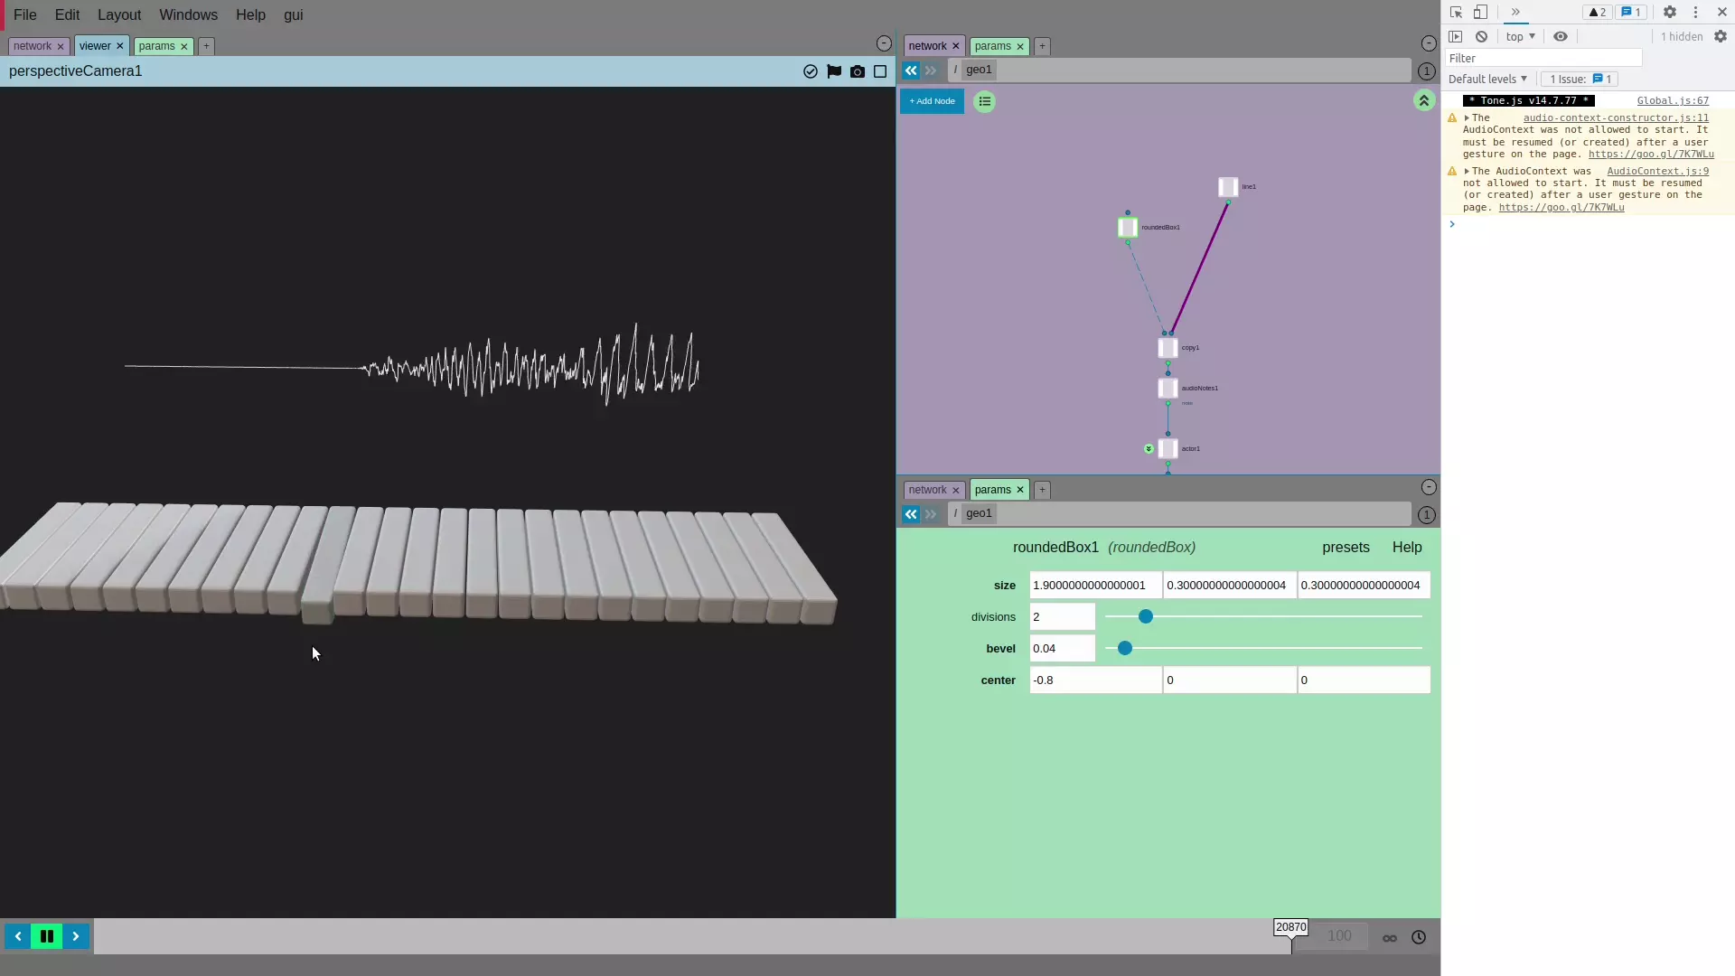Open the timeline clock settings icon

click(1418, 937)
